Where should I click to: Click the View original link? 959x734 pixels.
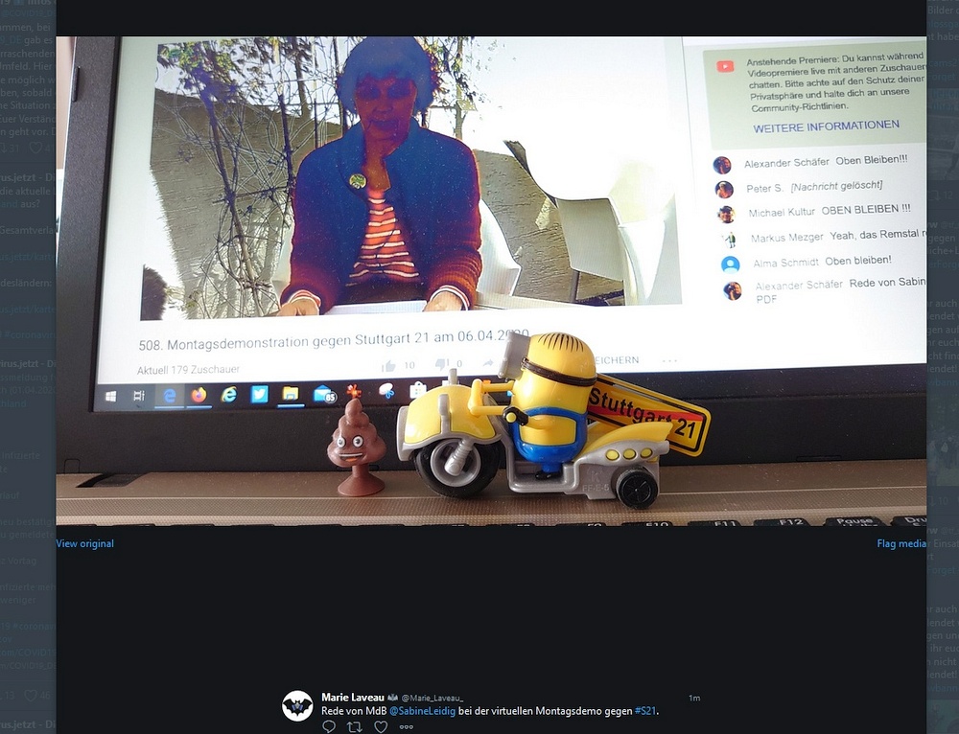point(84,543)
